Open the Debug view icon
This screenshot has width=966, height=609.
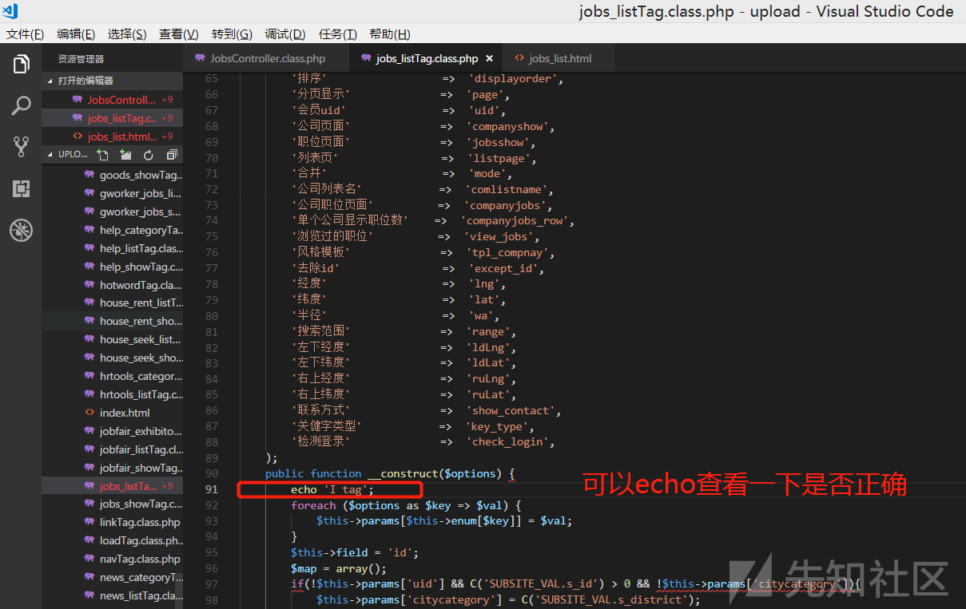point(21,231)
